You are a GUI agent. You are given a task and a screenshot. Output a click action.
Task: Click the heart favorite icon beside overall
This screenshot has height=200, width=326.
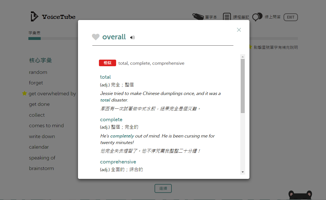pos(95,37)
